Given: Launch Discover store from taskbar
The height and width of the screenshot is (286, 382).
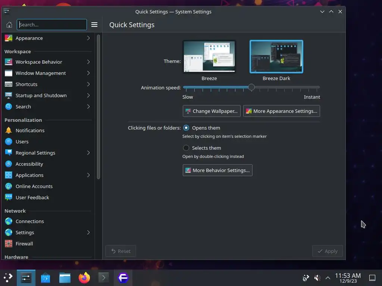Looking at the screenshot, I should point(46,278).
